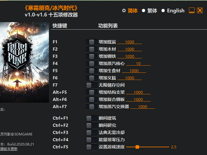
Task: Click the Frostpunk cover art image
Action: coord(24,62)
